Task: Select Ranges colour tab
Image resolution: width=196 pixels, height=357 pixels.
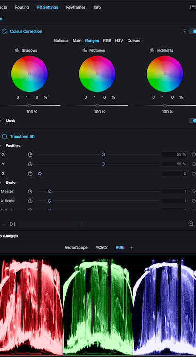Action: tap(92, 41)
